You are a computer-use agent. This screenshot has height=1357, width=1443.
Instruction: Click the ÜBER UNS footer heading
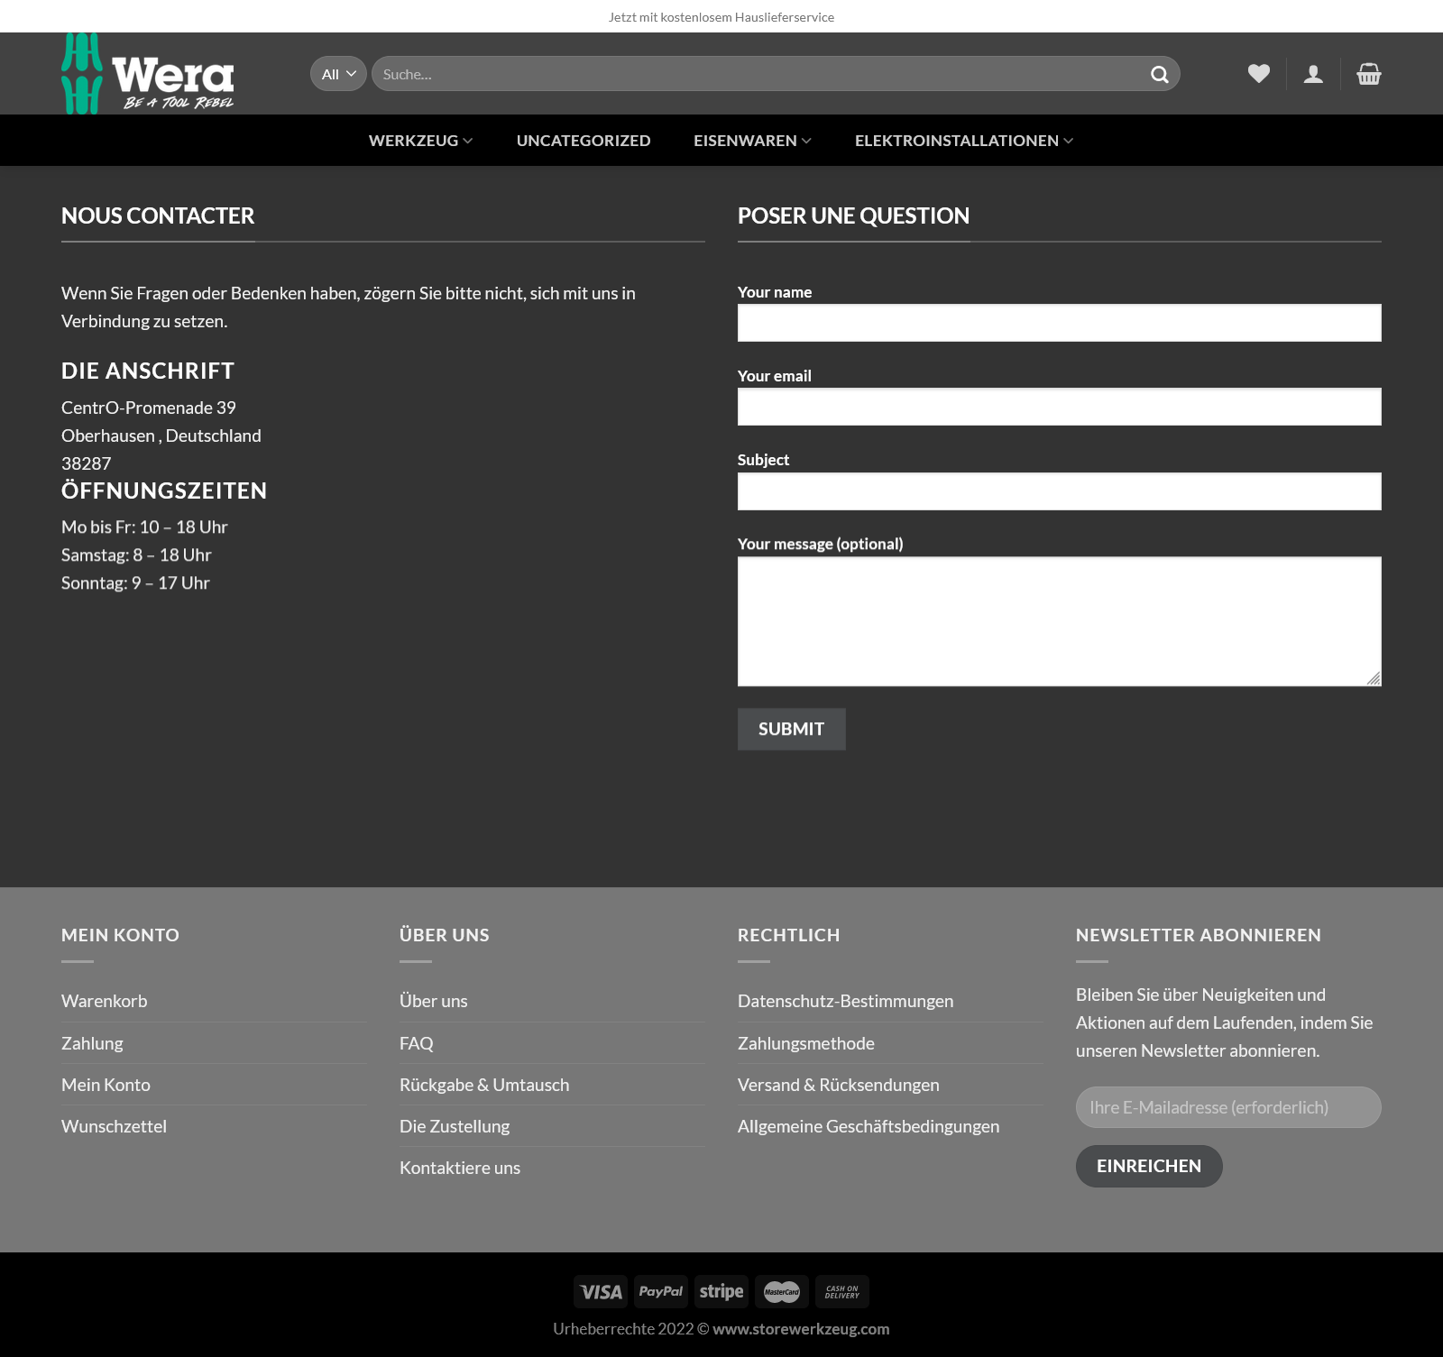click(445, 935)
